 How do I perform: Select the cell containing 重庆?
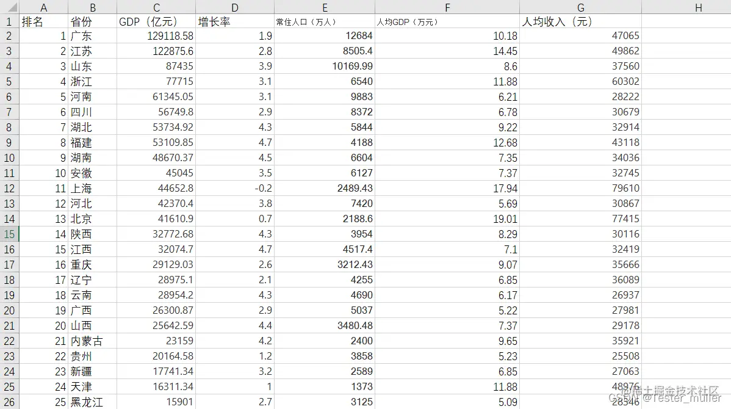(92, 264)
